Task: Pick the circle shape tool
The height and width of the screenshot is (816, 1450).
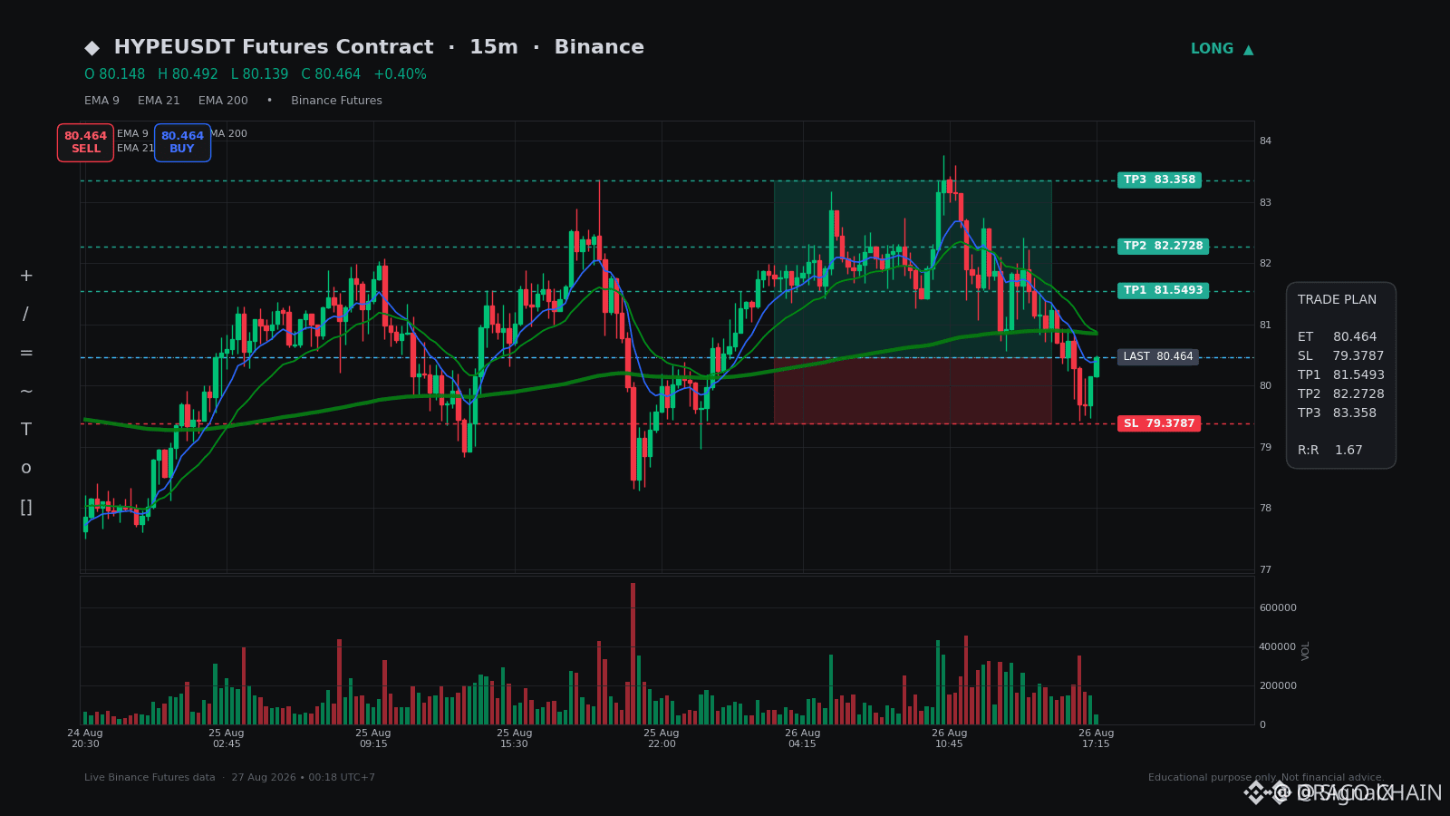Action: pos(26,468)
